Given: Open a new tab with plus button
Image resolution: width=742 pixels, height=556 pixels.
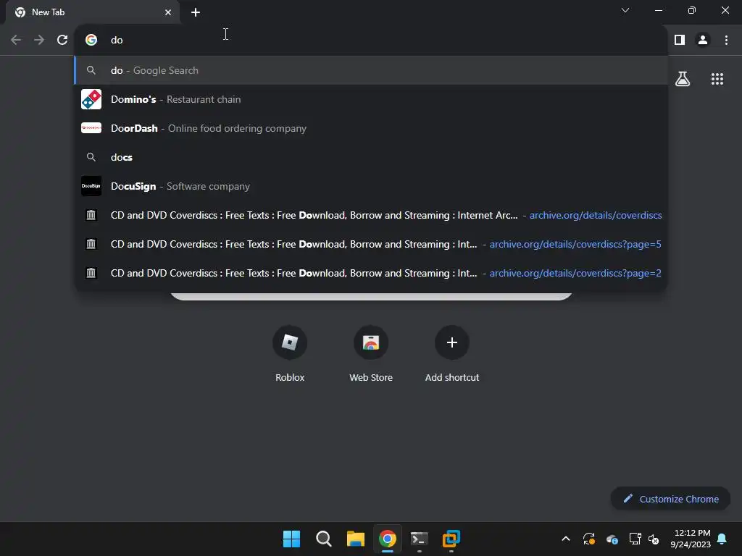Looking at the screenshot, I should click(x=196, y=12).
